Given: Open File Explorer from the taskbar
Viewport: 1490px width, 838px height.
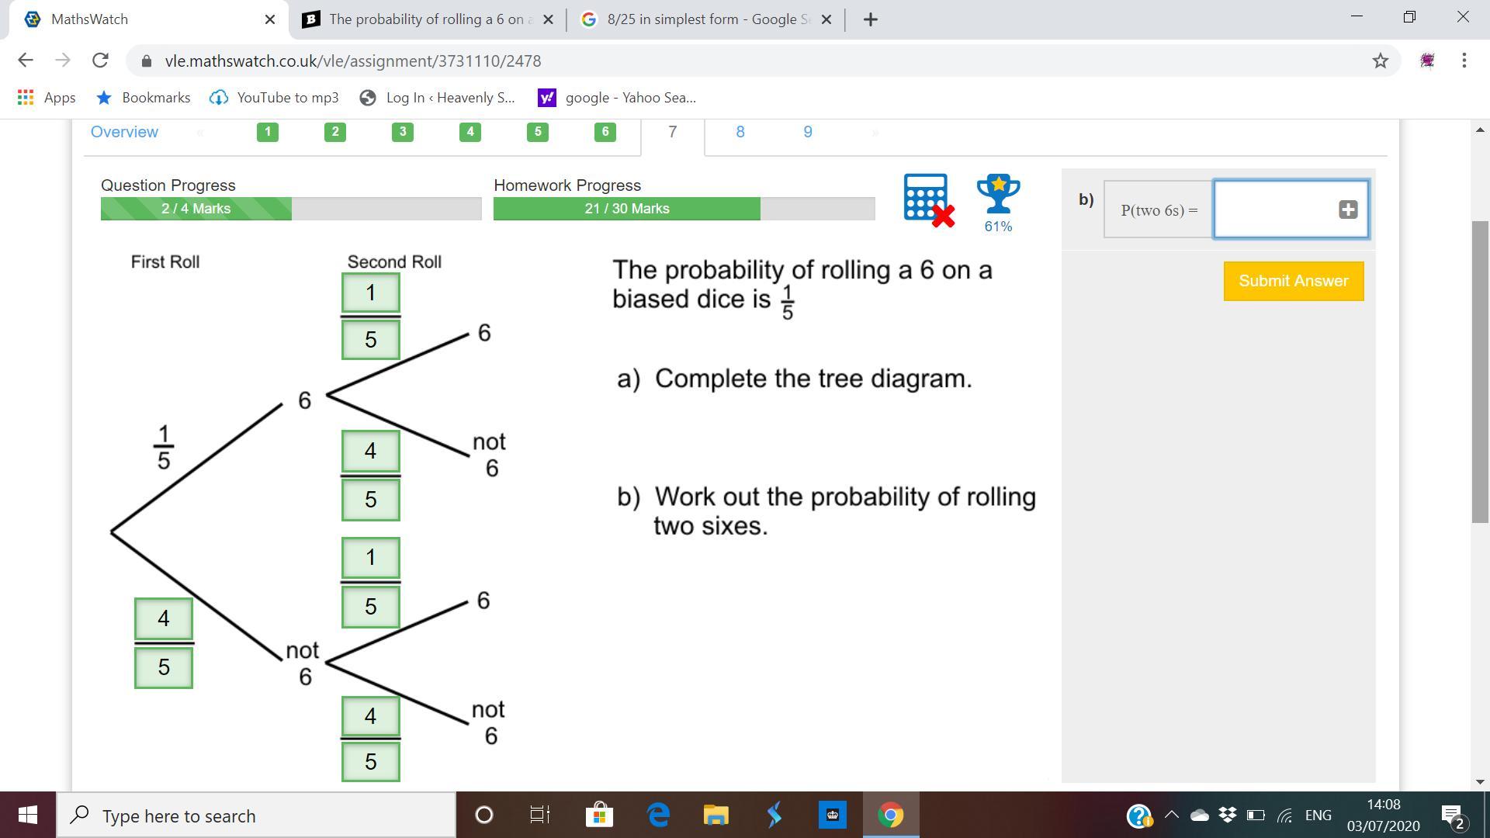Looking at the screenshot, I should tap(716, 815).
